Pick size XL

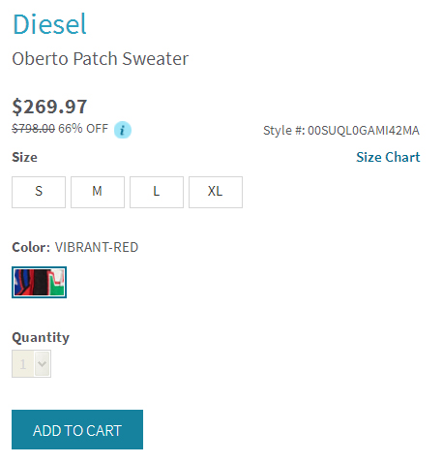[x=216, y=192]
